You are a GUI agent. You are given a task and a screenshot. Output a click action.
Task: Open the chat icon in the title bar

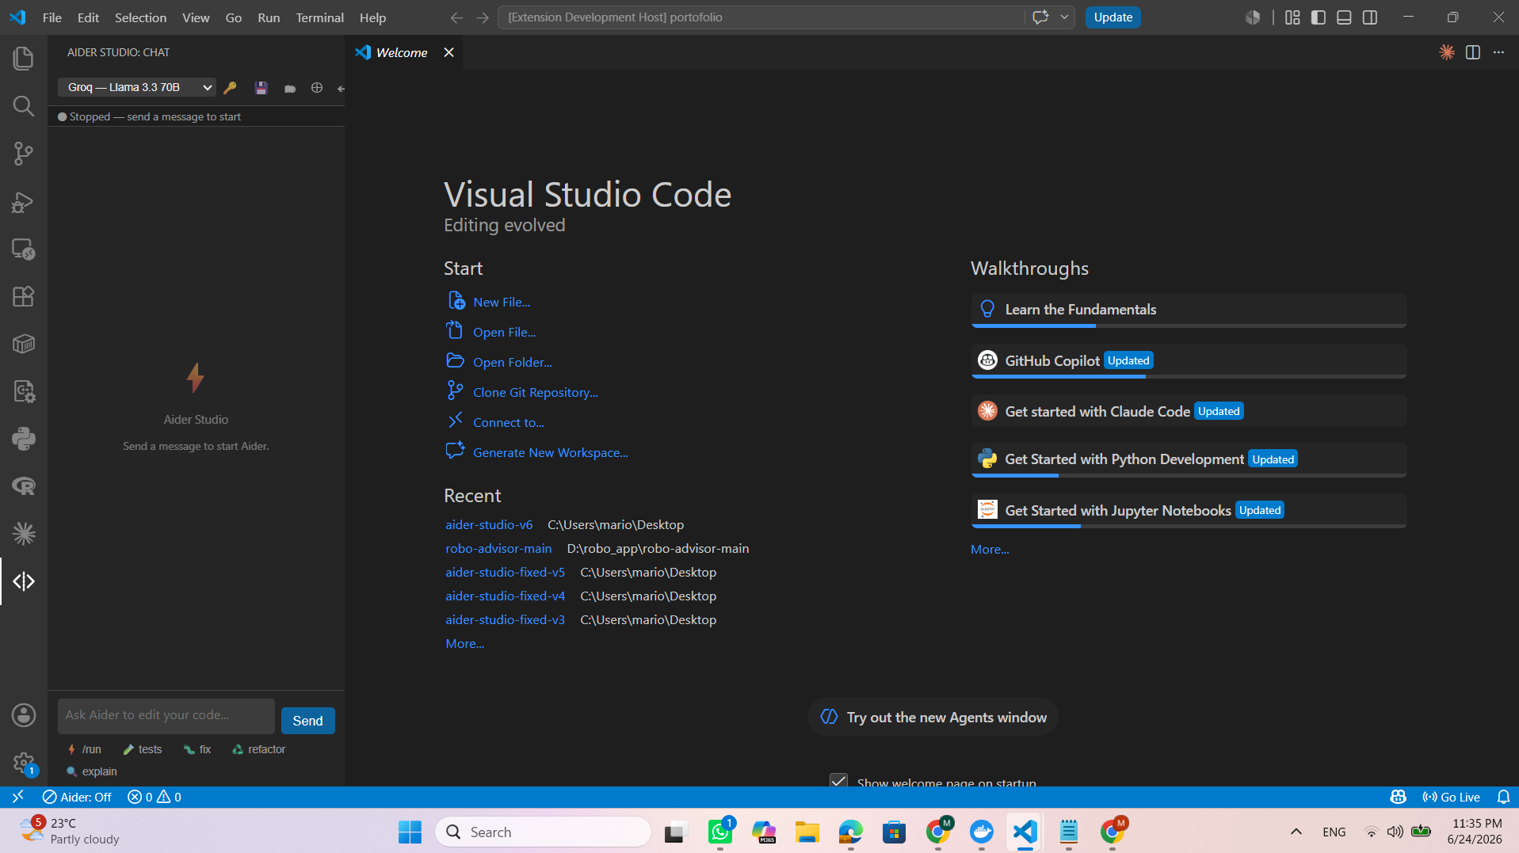coord(1040,17)
